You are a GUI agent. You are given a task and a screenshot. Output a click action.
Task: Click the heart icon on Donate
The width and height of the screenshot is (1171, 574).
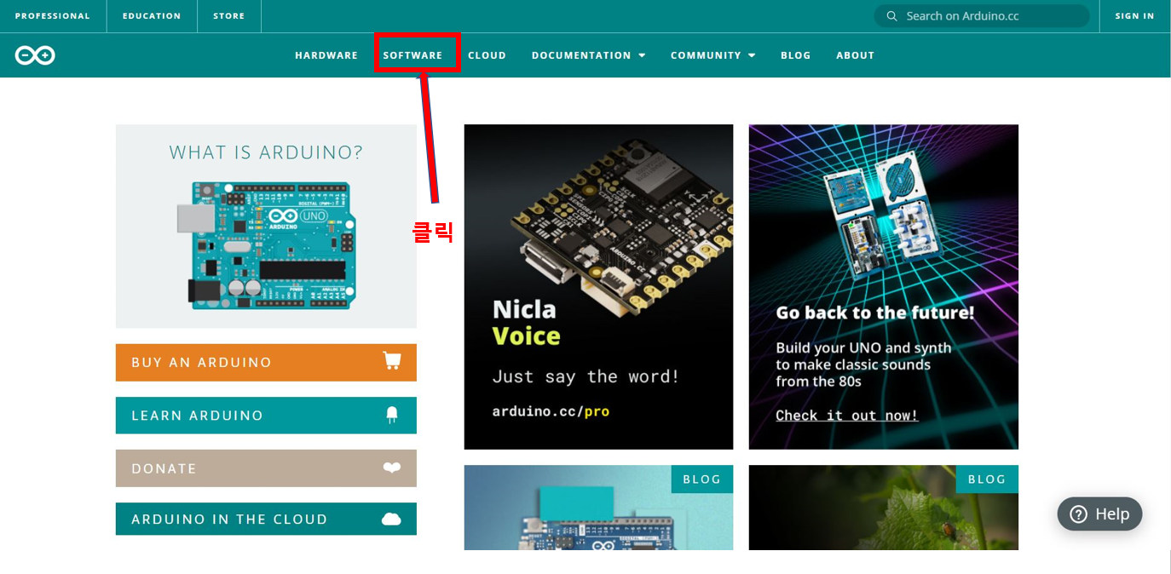click(392, 468)
